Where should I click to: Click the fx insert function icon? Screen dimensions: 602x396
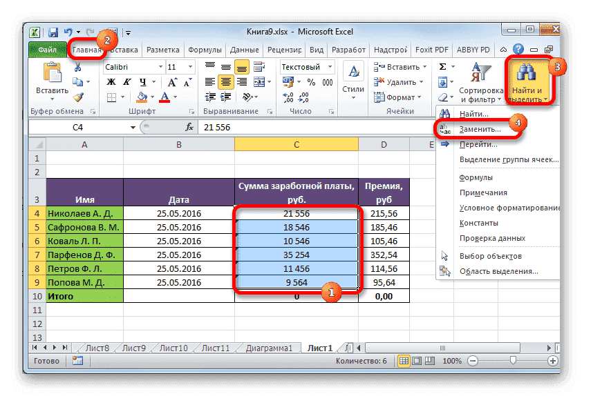coord(189,128)
